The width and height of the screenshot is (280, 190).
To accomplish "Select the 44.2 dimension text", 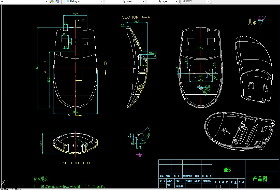I will 201,48.
